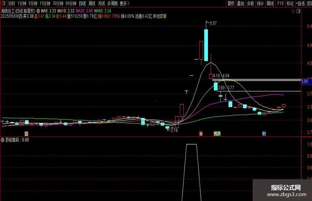The width and height of the screenshot is (312, 201).
Task: Click the 海鸥住工(日线,前复权) title text
Action: (18, 11)
